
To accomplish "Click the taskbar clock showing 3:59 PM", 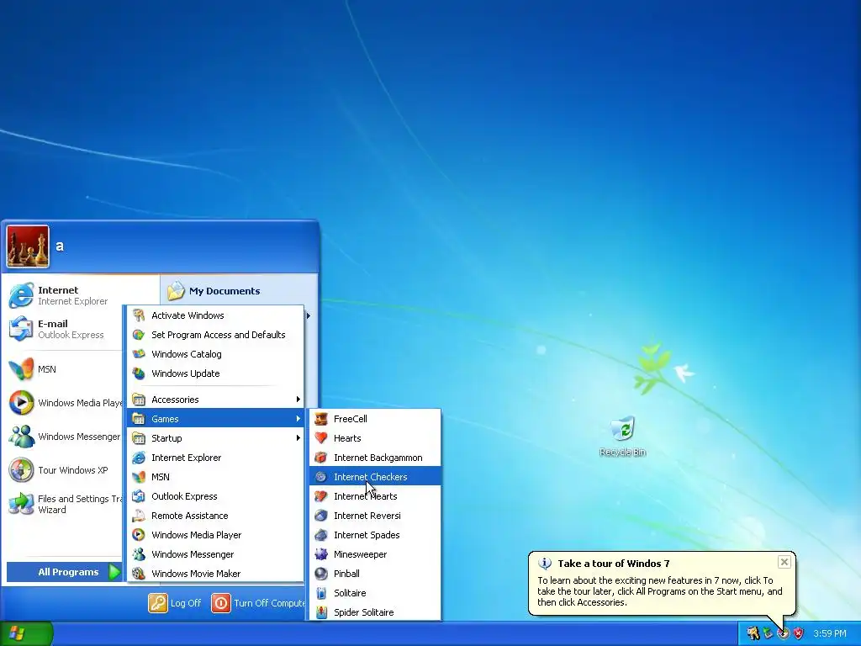I will pos(830,633).
